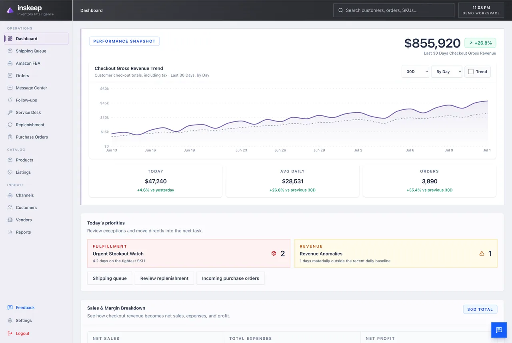Click the '+35.4% vs previous 30D' text

pyautogui.click(x=430, y=190)
